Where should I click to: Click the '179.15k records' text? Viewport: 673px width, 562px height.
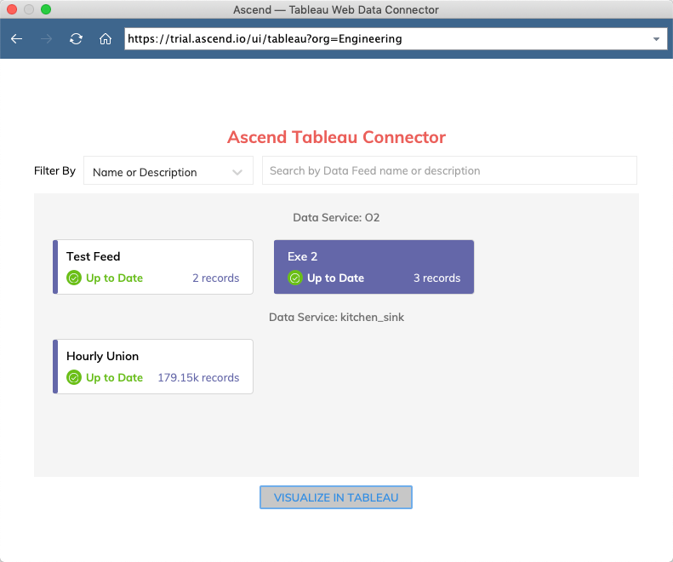198,378
